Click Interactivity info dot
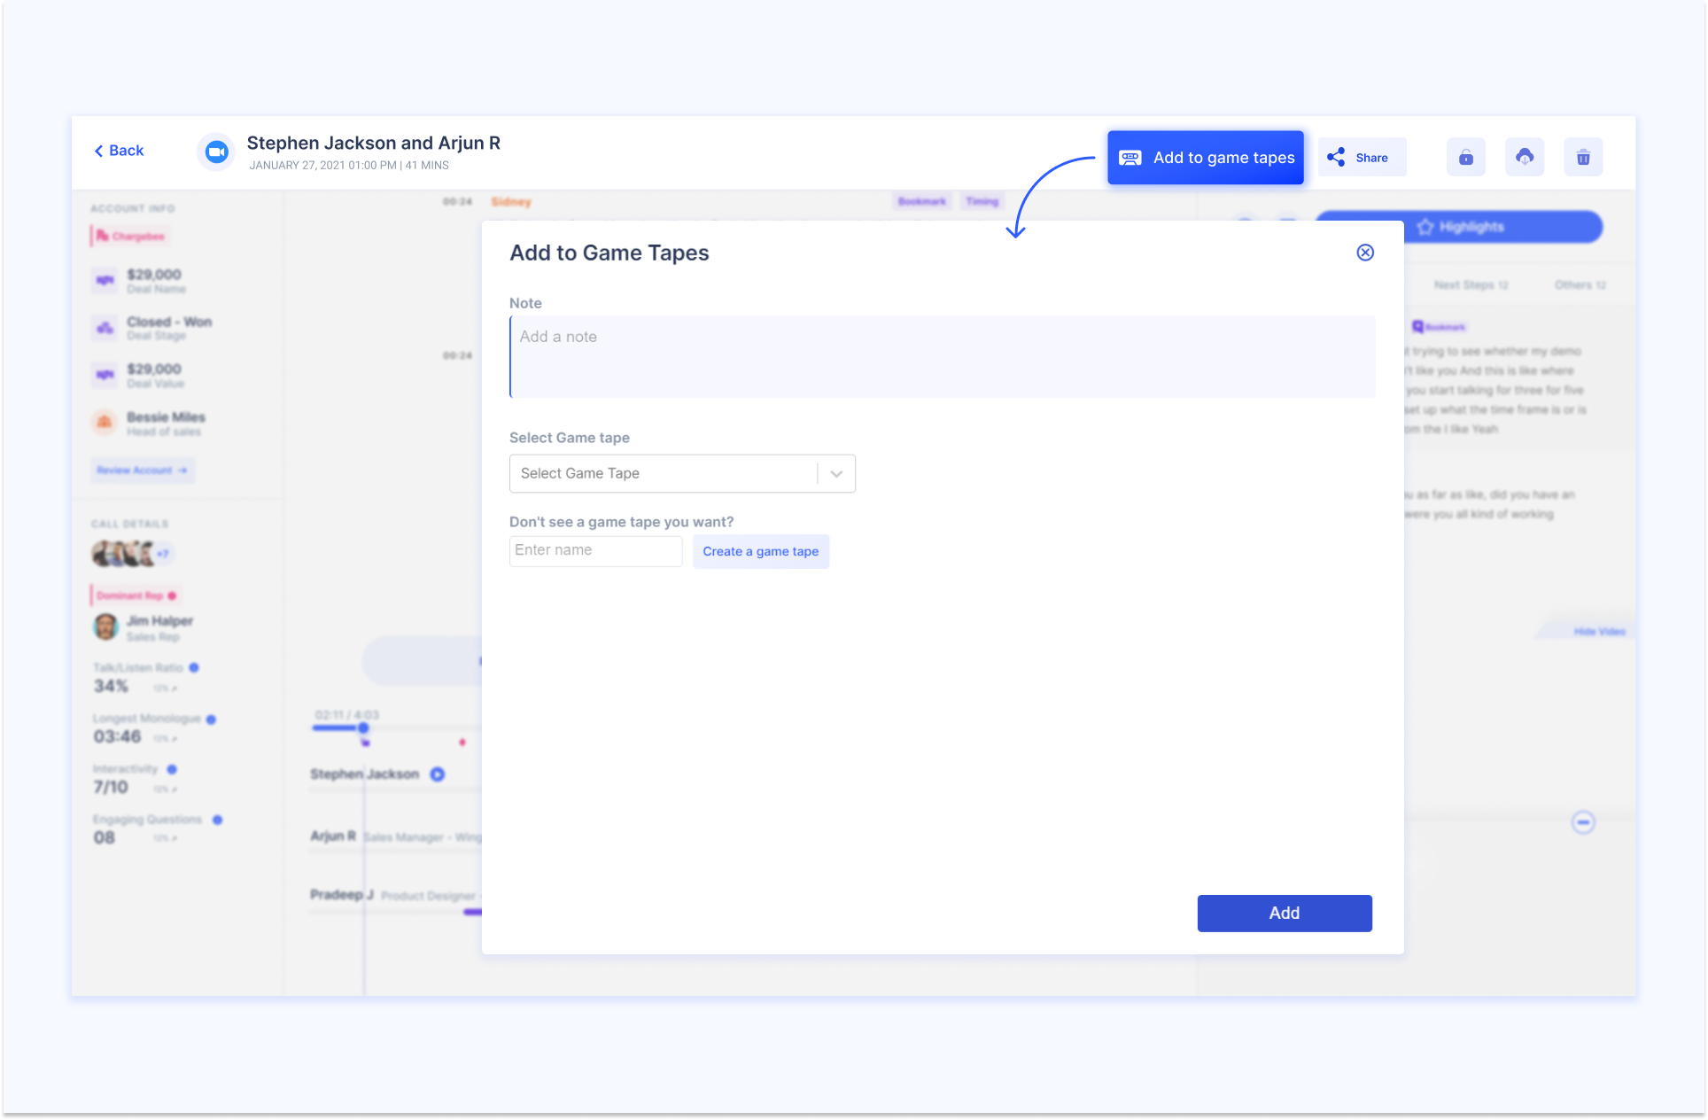This screenshot has height=1120, width=1708. pyautogui.click(x=172, y=769)
